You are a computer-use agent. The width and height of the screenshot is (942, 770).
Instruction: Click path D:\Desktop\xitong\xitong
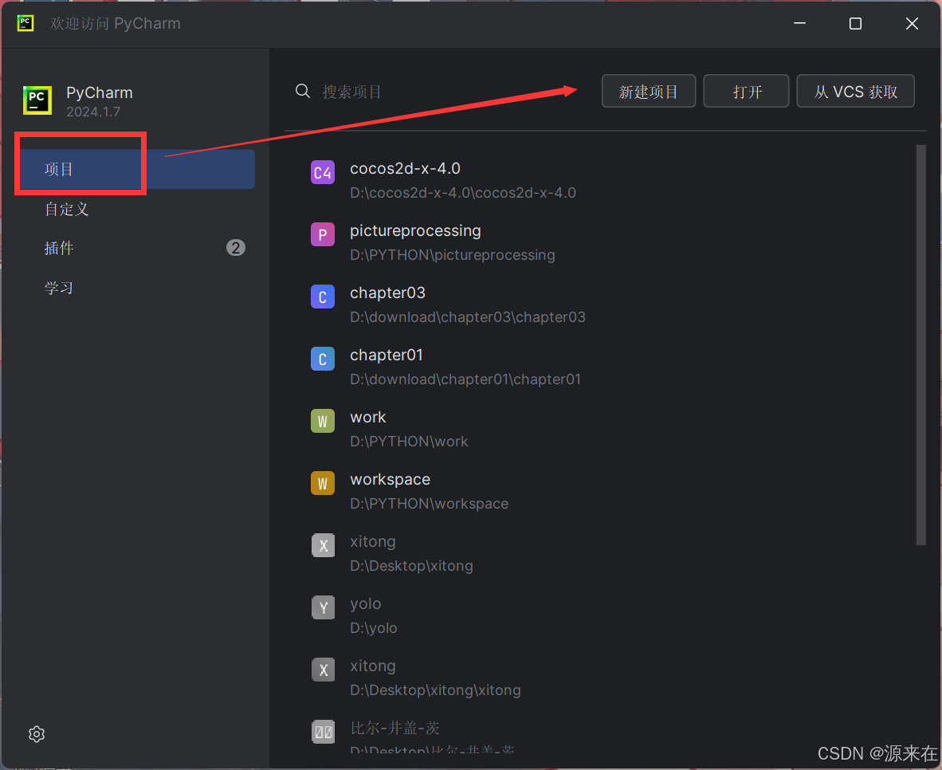(x=435, y=690)
